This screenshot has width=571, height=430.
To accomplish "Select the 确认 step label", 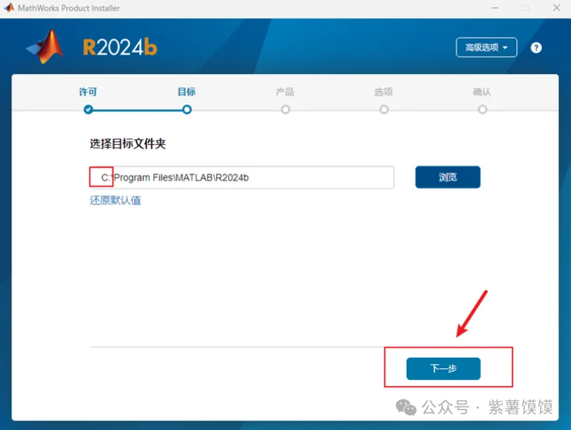I will click(482, 92).
